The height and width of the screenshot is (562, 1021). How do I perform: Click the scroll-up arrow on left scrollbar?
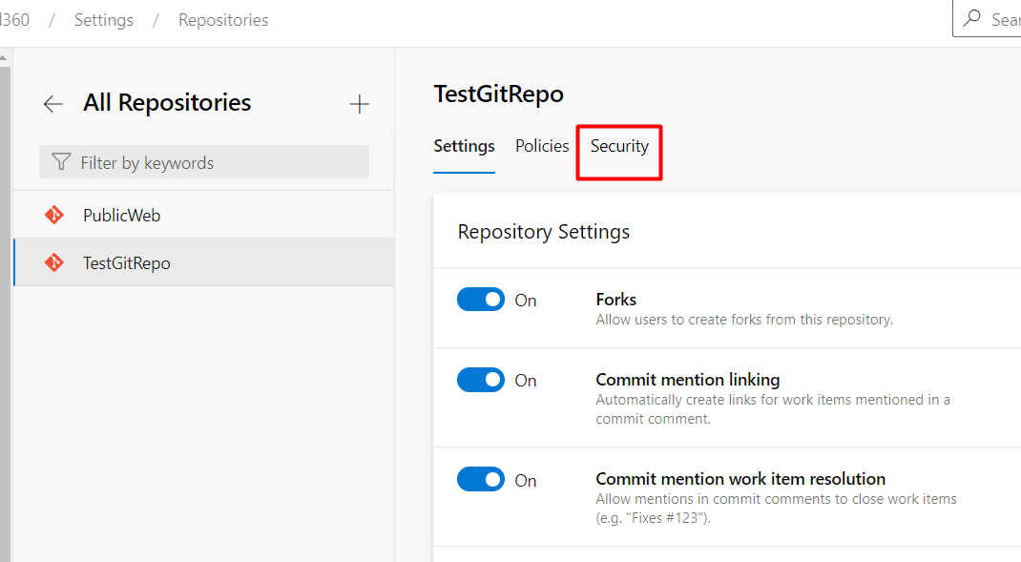[5, 57]
